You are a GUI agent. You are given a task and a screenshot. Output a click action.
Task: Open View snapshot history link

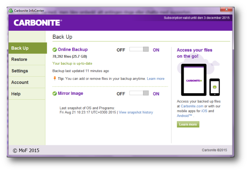(136, 112)
